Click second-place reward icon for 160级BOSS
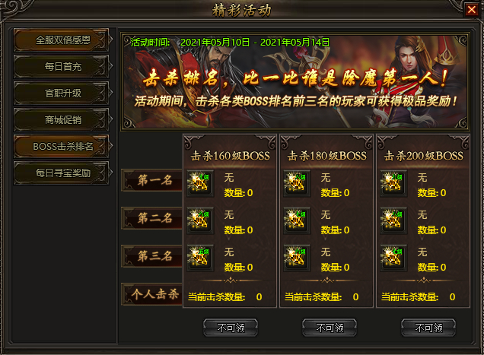The width and height of the screenshot is (484, 355). tap(200, 221)
